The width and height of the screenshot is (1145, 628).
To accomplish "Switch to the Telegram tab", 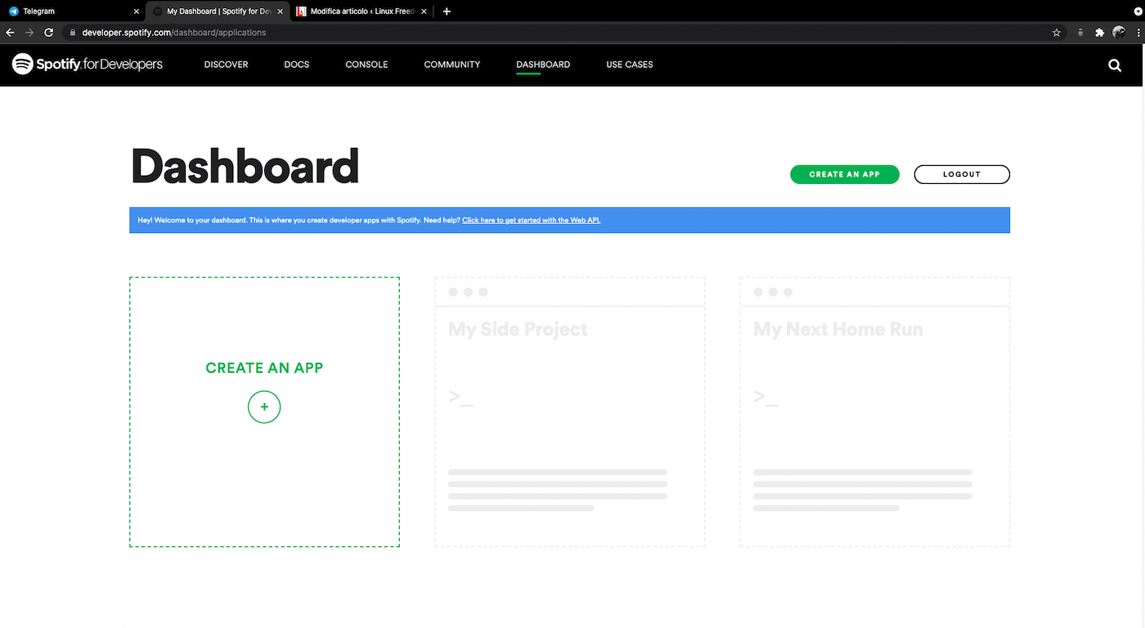I will (72, 11).
